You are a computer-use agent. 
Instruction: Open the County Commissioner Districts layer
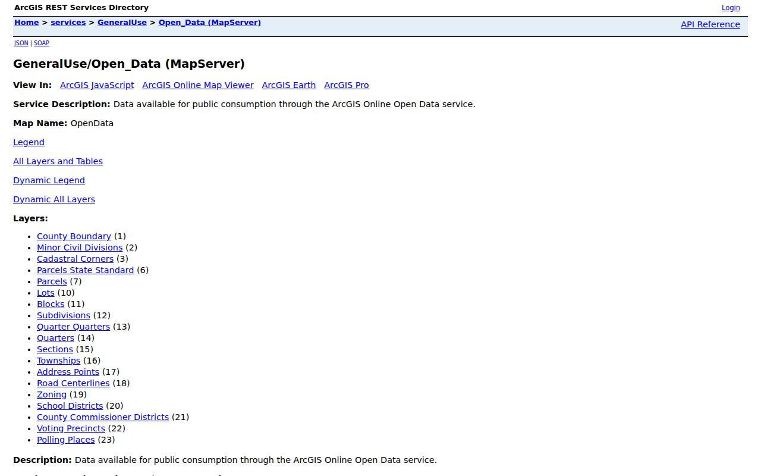103,417
